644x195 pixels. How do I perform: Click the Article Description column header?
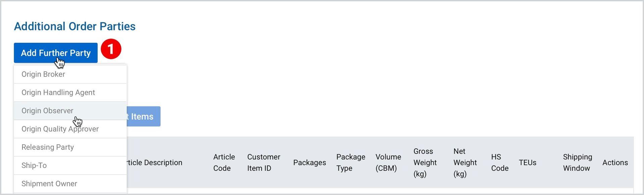154,163
